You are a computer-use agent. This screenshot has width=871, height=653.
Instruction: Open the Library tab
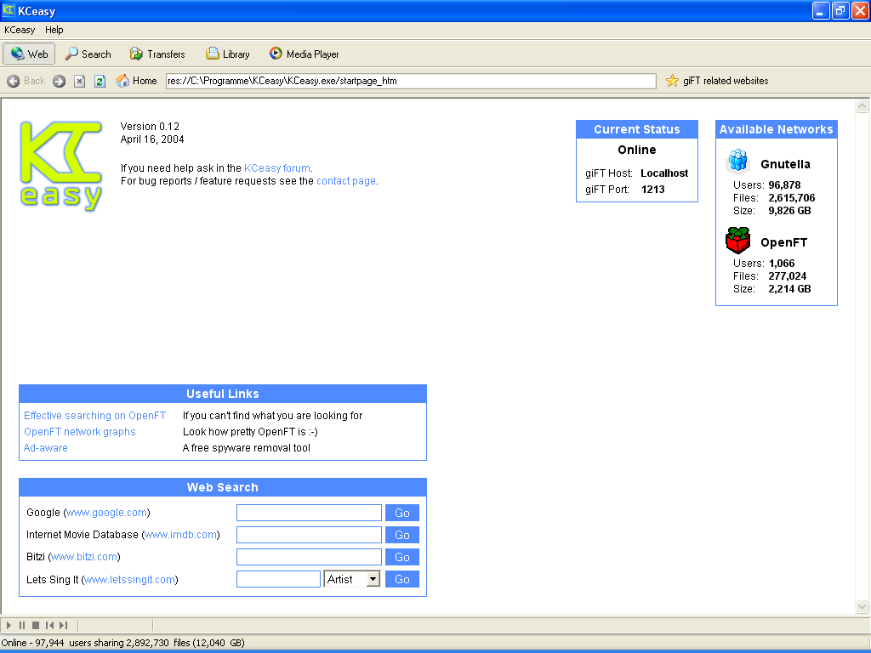(x=228, y=54)
